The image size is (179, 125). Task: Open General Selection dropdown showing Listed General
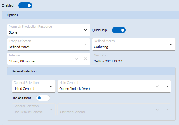(x=34, y=86)
